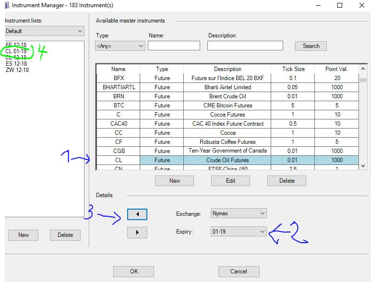Image resolution: width=371 pixels, height=282 pixels.
Task: Click the CME Bitcoin Futures description cell
Action: (227, 106)
